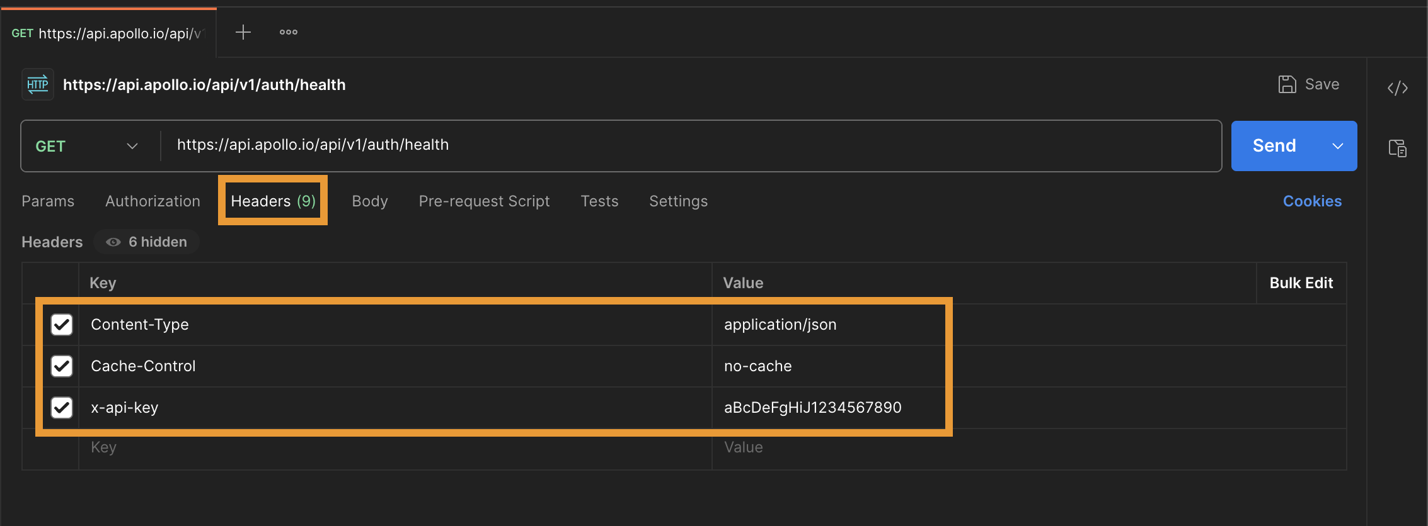This screenshot has width=1428, height=526.
Task: Click Bulk Edit for headers
Action: 1301,283
